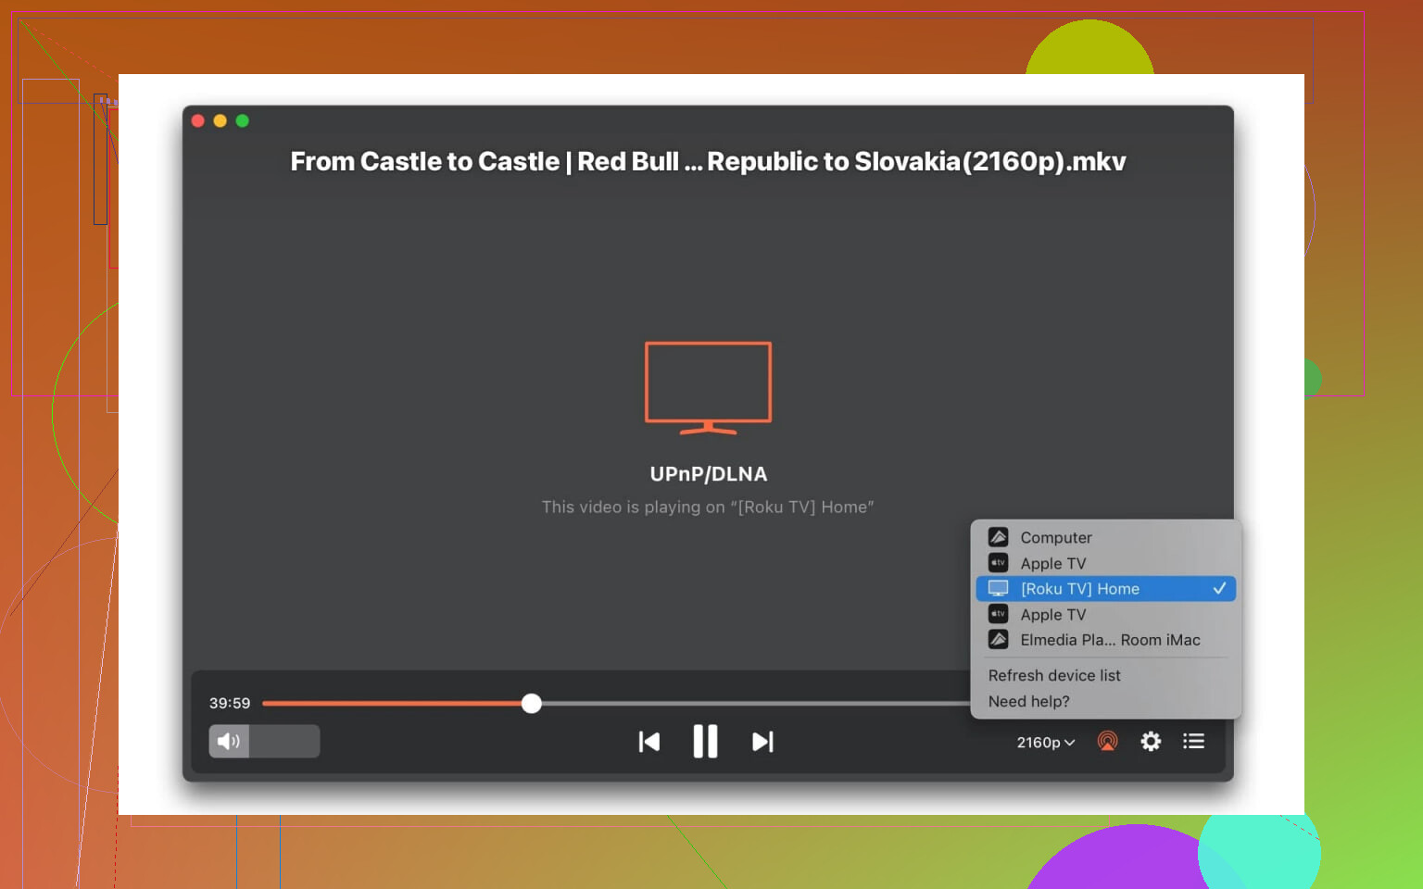Expand the 2160p quality dropdown
1423x889 pixels.
(1045, 743)
